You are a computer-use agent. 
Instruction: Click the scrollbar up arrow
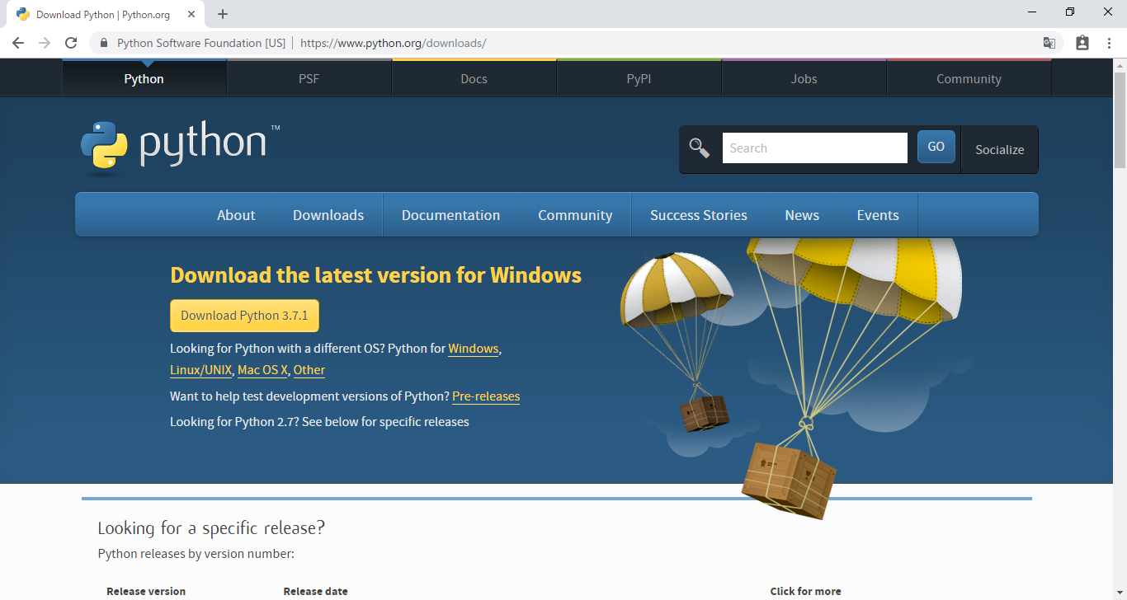click(1120, 65)
